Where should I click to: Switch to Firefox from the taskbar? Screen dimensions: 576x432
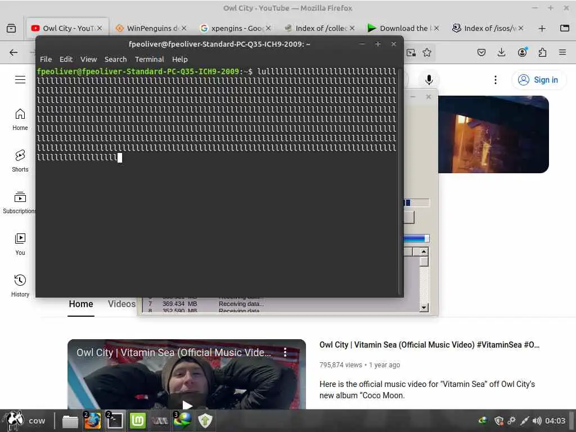coord(92,421)
